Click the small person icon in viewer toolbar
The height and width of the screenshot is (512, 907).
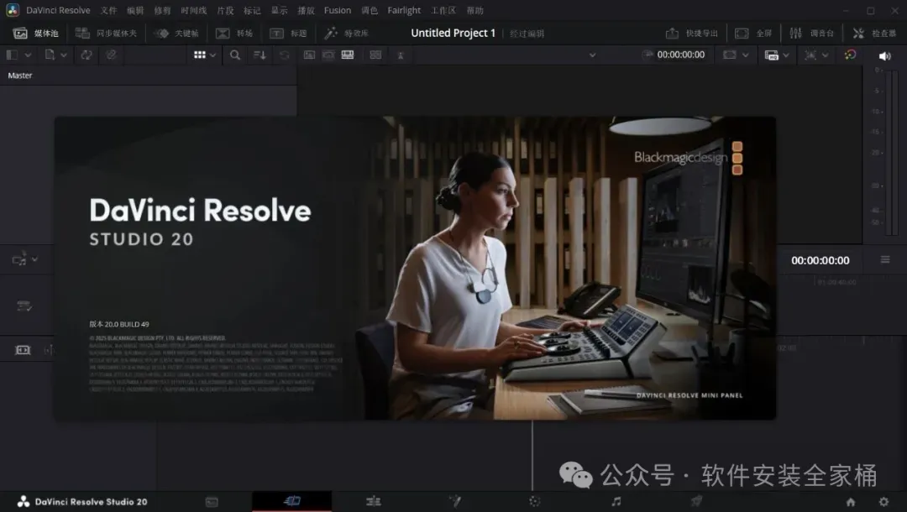[401, 55]
